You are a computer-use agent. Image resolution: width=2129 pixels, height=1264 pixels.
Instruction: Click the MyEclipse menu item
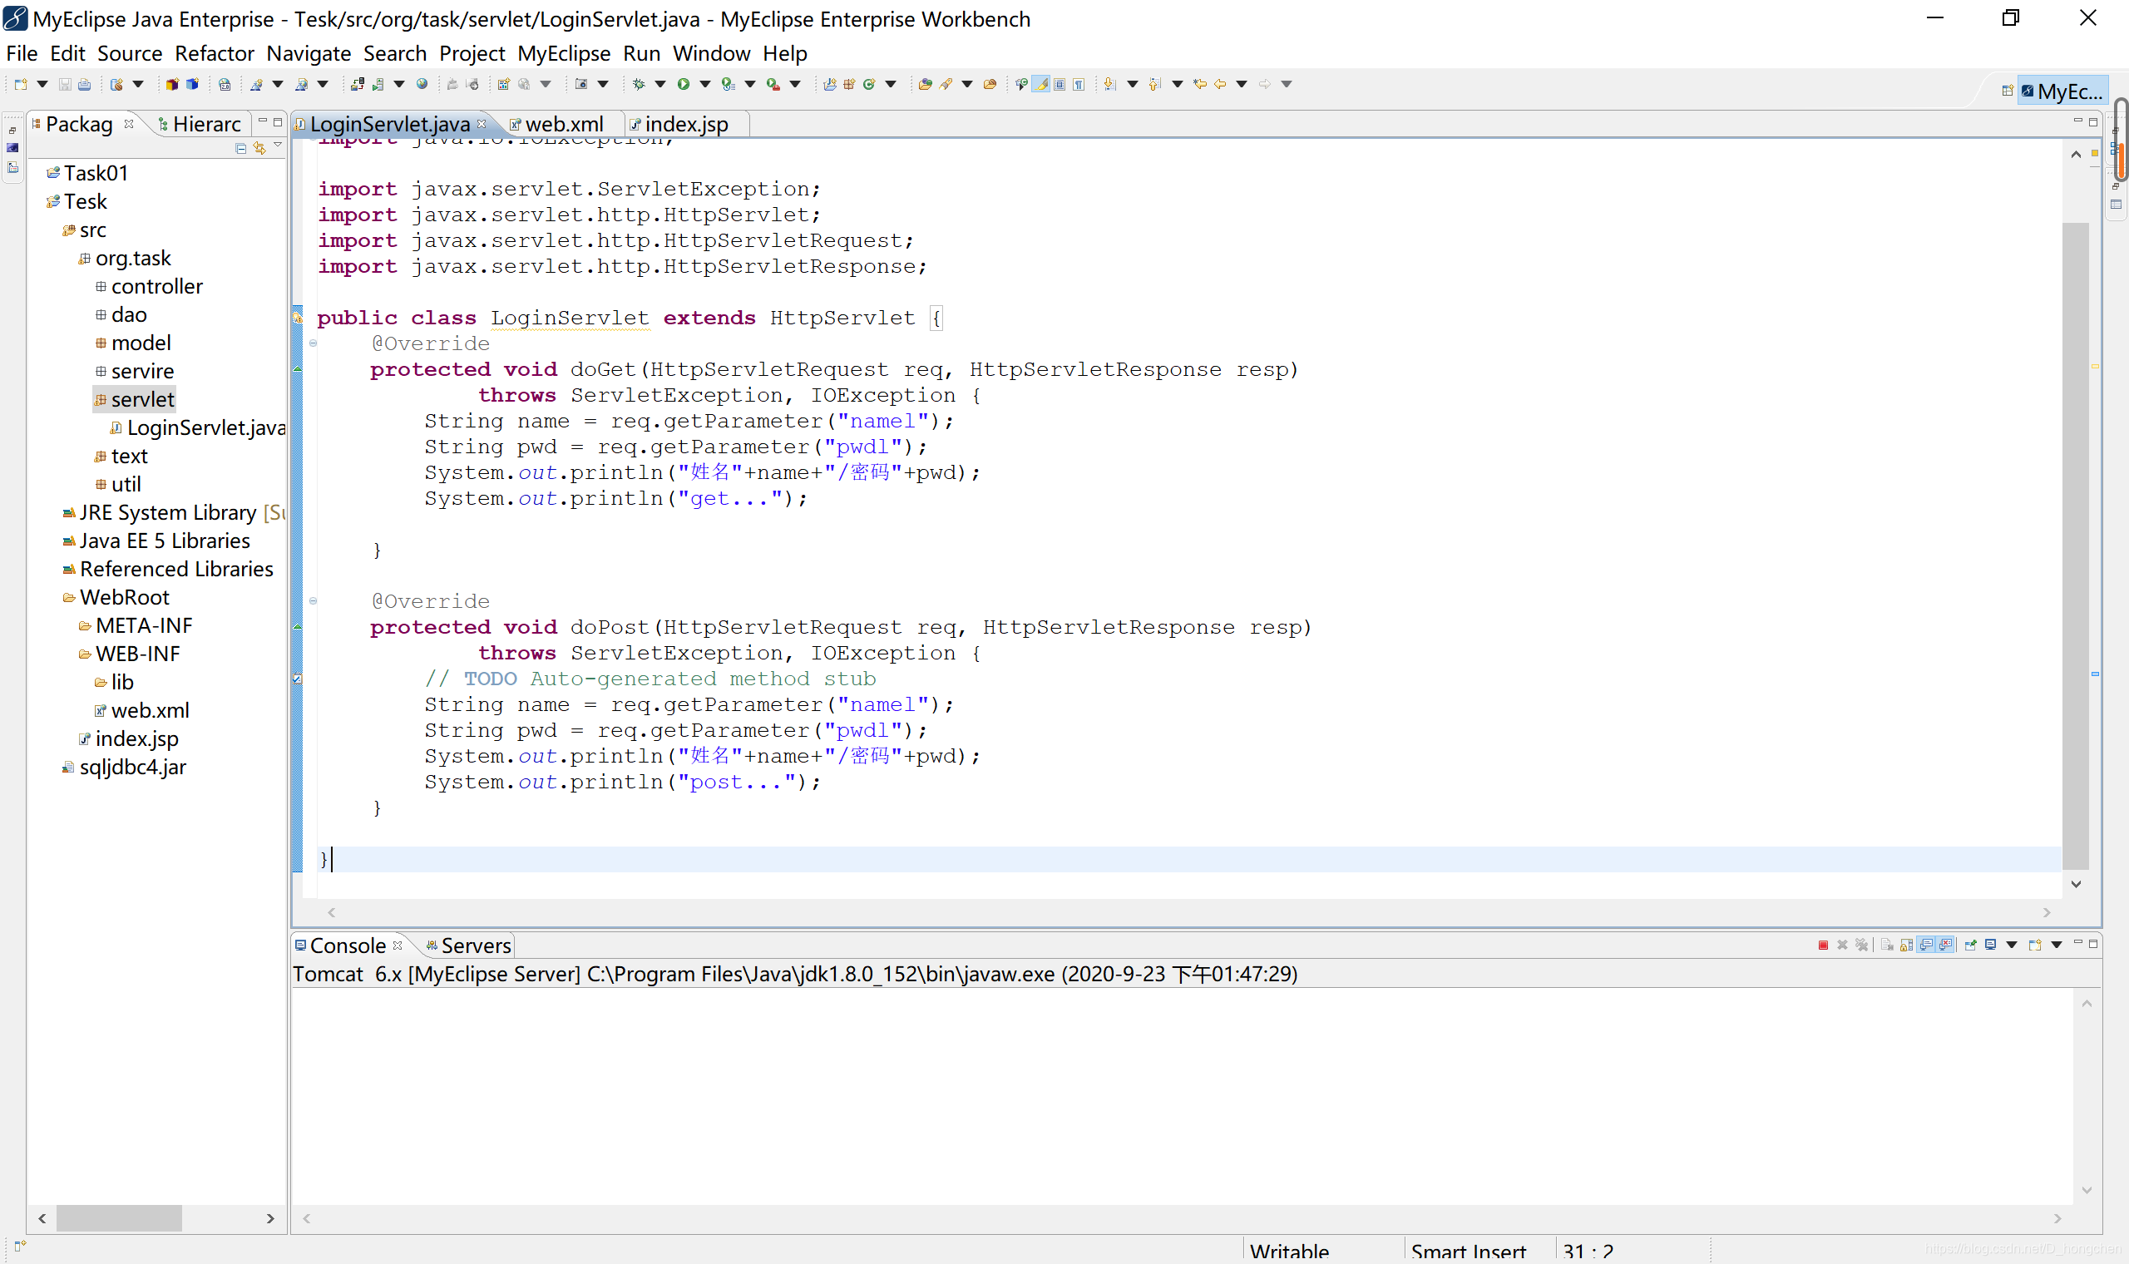[x=563, y=54]
